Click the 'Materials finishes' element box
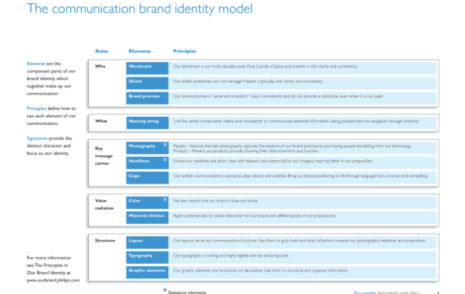This screenshot has width=465, height=294. [148, 217]
